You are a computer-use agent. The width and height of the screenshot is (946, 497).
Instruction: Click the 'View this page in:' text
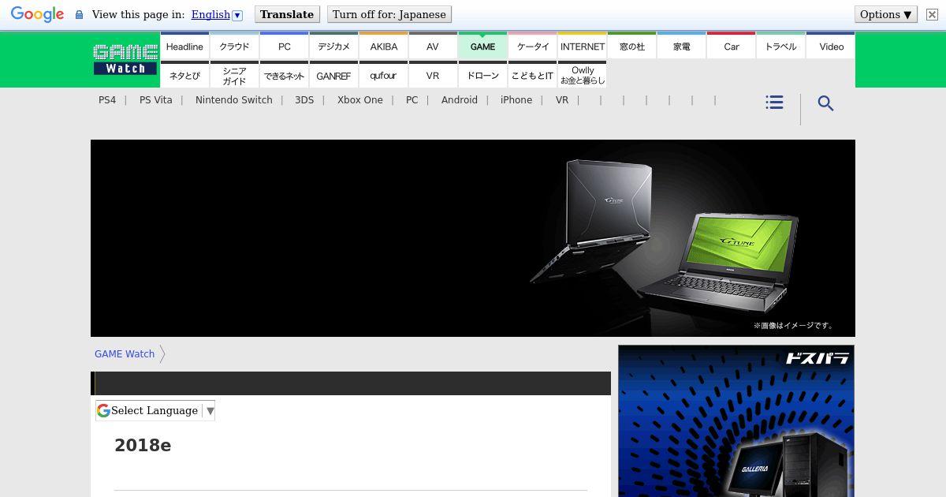(x=138, y=14)
